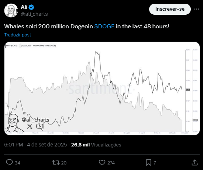Click the X logo watermark in chart
The height and width of the screenshot is (170, 203).
(x=30, y=126)
